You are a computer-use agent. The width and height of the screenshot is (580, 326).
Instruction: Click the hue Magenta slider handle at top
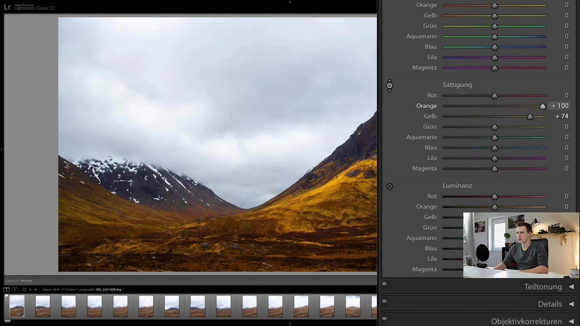coord(495,68)
